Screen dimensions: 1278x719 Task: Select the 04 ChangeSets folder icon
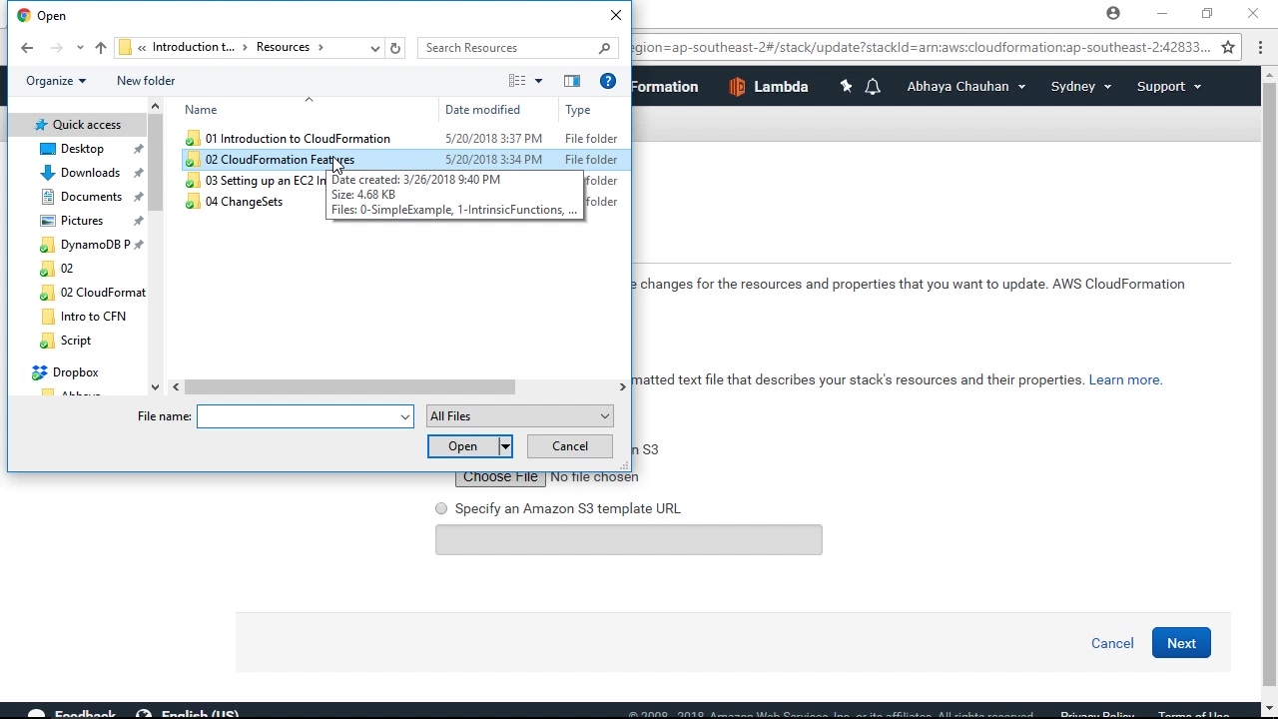193,202
